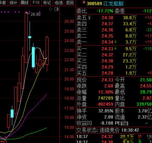Click the 换手 value 32.05%
Viewport: 152px width, 143px height.
click(106, 111)
